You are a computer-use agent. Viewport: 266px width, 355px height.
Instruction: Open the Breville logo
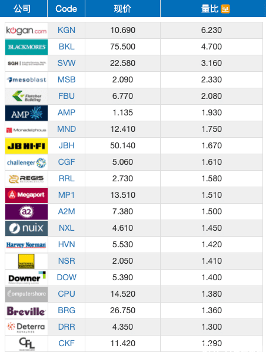click(26, 311)
